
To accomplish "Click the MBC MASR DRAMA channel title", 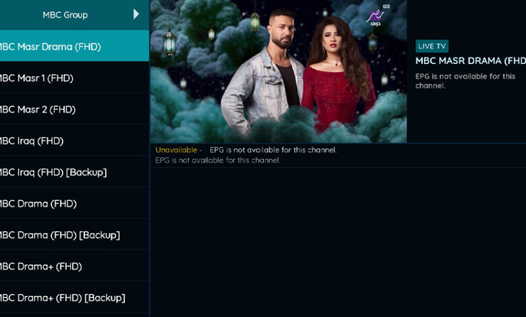I will click(x=471, y=61).
